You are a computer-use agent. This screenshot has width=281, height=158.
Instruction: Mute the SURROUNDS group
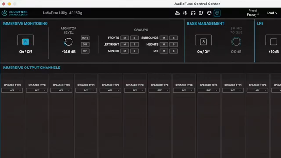click(164, 38)
